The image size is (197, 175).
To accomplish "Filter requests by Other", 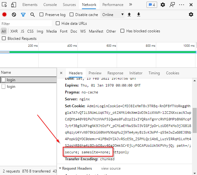I will 111,31.
